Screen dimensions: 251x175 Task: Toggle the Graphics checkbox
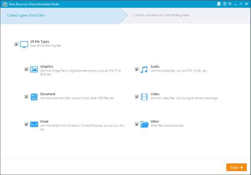[26, 69]
